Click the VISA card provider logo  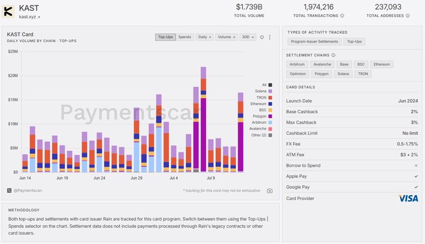(408, 198)
